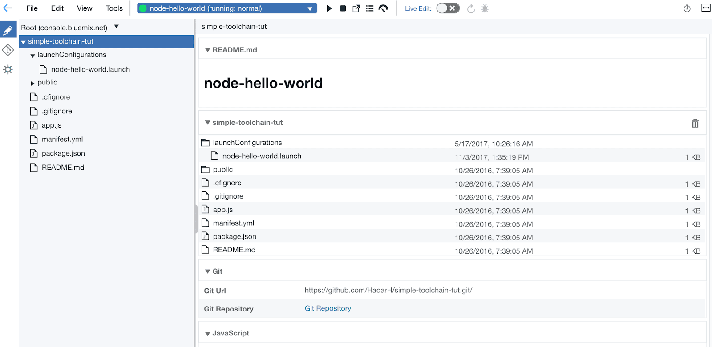Viewport: 712px width, 347px height.
Task: Stop the running application
Action: pyautogui.click(x=343, y=8)
